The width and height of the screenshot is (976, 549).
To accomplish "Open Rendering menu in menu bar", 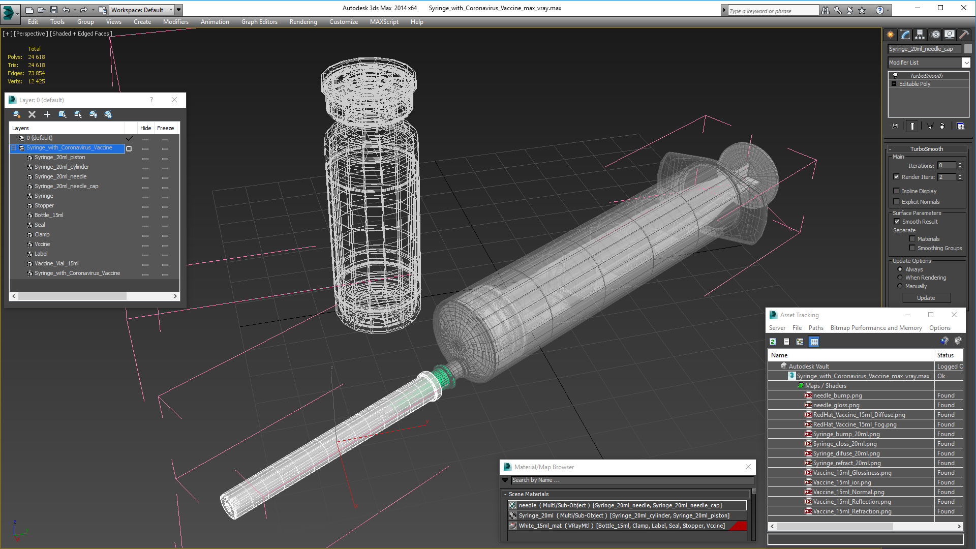I will click(302, 21).
